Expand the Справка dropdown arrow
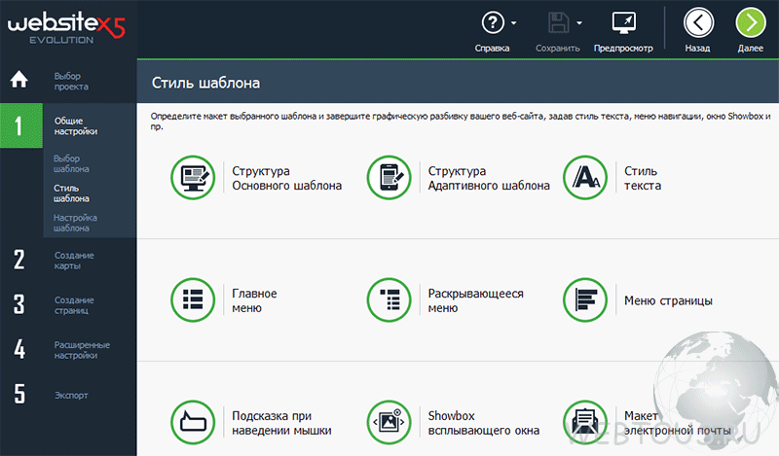Screen dimensions: 779x456 click(x=514, y=22)
